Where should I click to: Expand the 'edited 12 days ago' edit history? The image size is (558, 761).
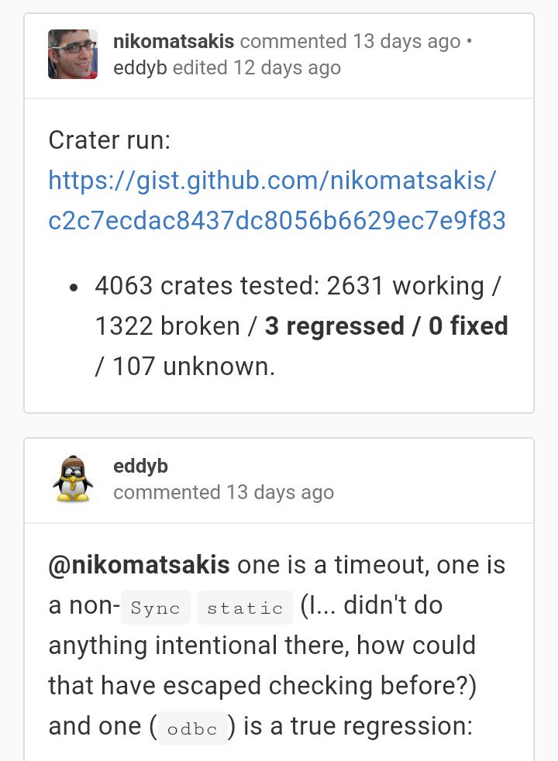(257, 67)
